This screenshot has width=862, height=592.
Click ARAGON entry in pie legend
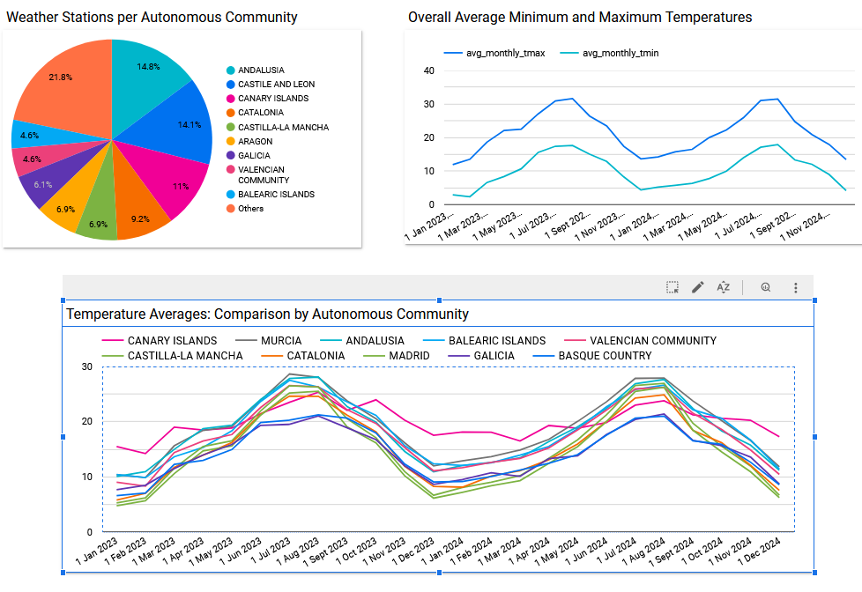click(x=249, y=141)
